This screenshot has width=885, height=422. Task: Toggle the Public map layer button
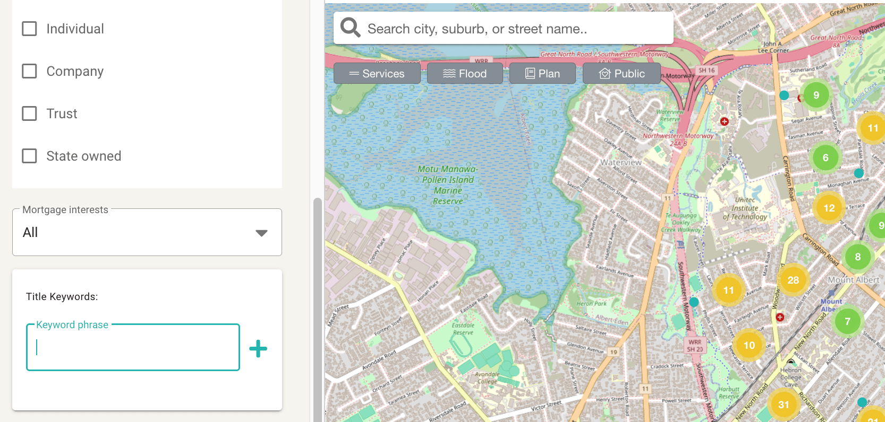(622, 74)
